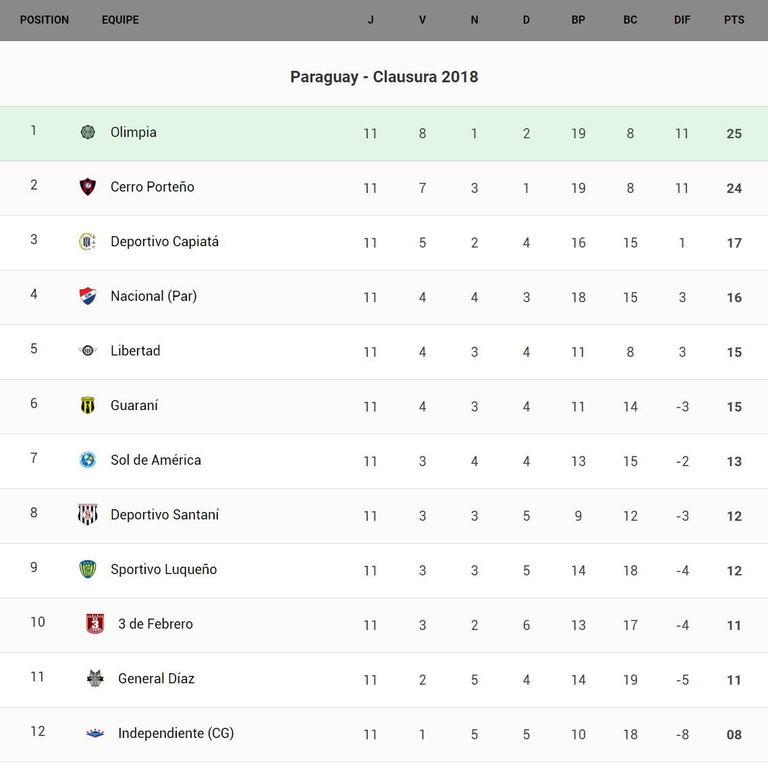Click the Olimpia club crest icon

[88, 132]
